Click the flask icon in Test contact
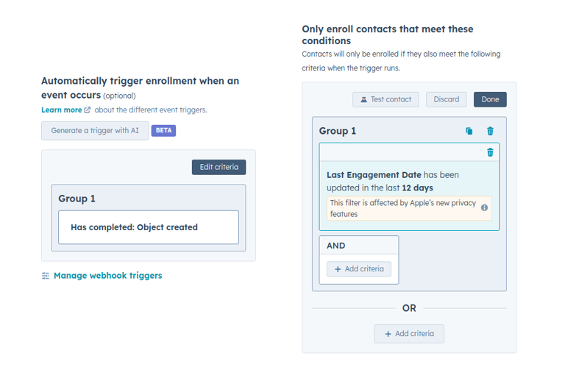 363,99
